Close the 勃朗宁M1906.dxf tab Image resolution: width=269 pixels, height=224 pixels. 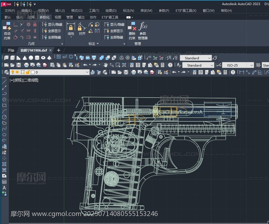[x=50, y=50]
